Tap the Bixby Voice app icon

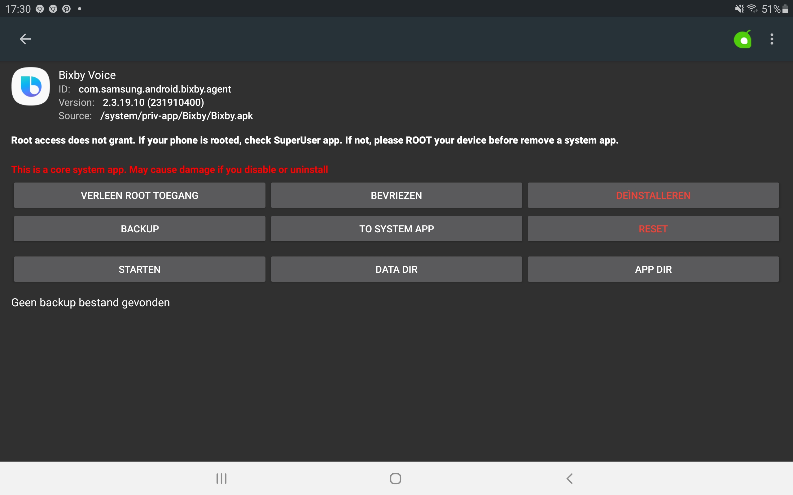(31, 86)
